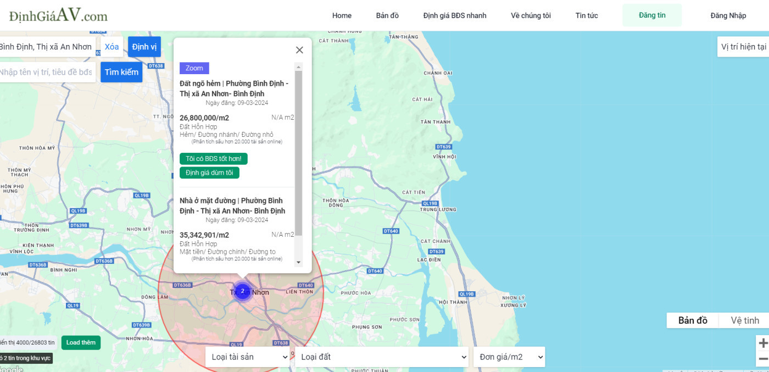Switch map to Bản đồ view
The width and height of the screenshot is (769, 372).
point(693,320)
